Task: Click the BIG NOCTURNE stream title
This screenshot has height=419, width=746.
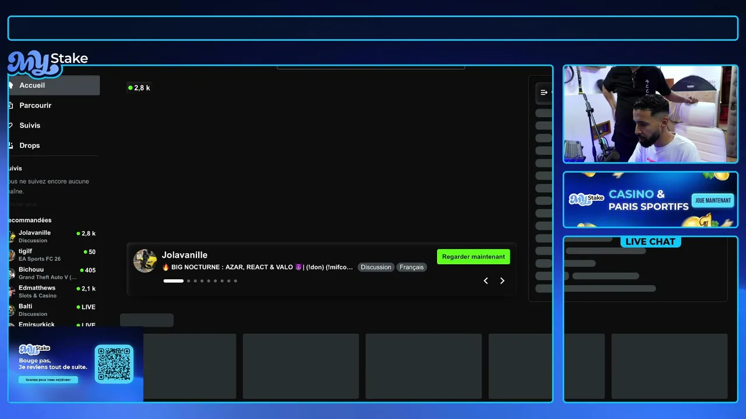Action: pos(258,267)
